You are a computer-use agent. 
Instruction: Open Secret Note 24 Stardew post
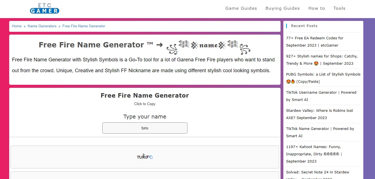[318, 174]
